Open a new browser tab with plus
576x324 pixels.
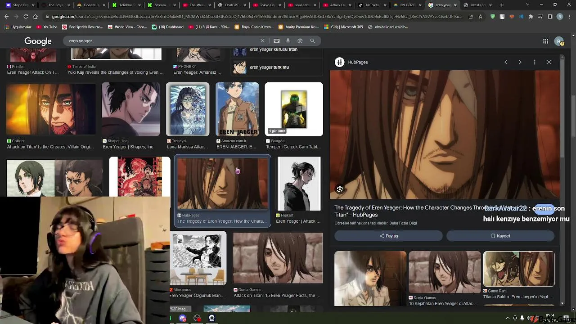(x=502, y=5)
